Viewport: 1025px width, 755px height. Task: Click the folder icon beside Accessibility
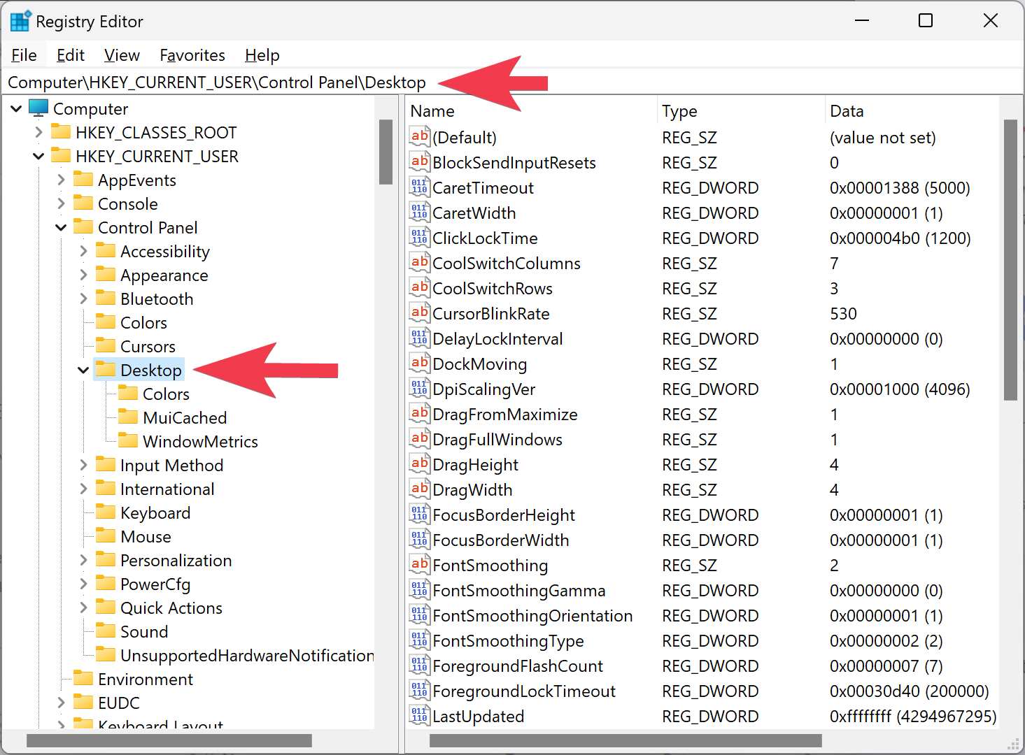(x=106, y=250)
